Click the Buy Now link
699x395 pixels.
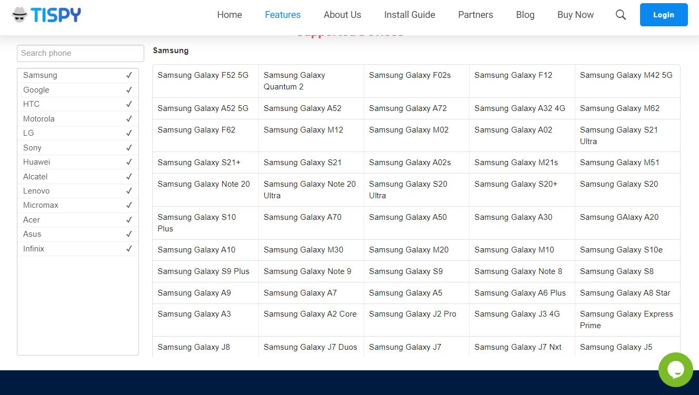[575, 15]
